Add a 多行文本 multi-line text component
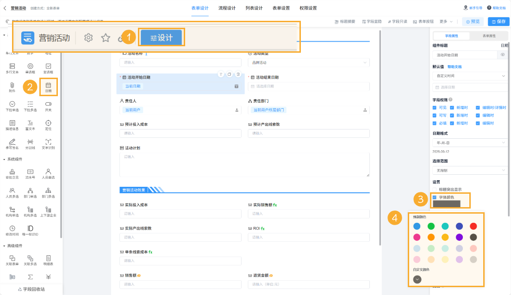Image resolution: width=511 pixels, height=295 pixels. point(12,68)
